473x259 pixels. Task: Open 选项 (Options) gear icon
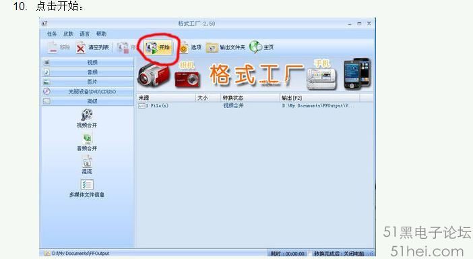coord(183,48)
